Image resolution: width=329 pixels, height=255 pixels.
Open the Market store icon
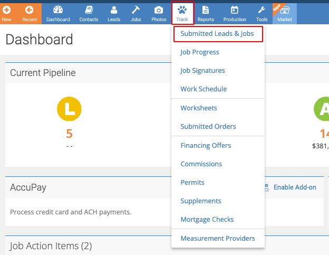(285, 10)
